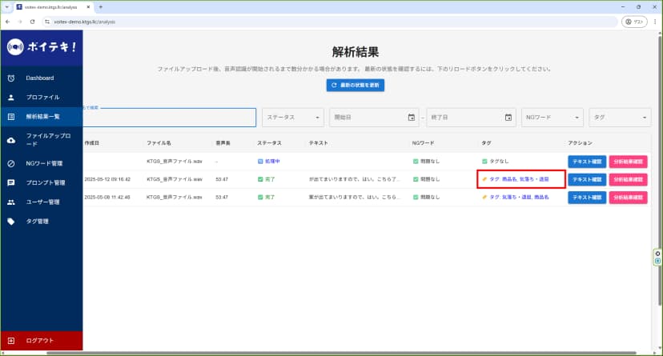This screenshot has height=356, width=663.
Task: Open the 終了日 calendar picker icon
Action: point(508,118)
